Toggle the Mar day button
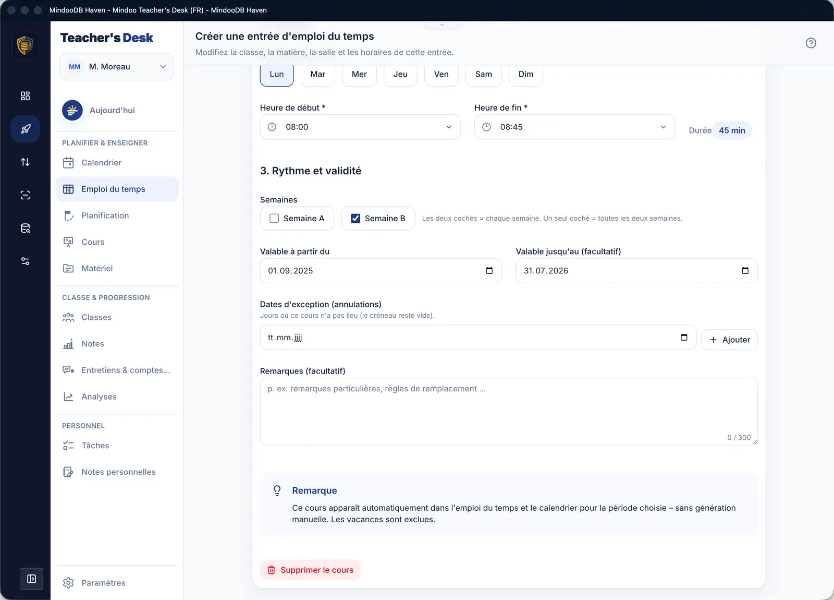 (x=318, y=74)
